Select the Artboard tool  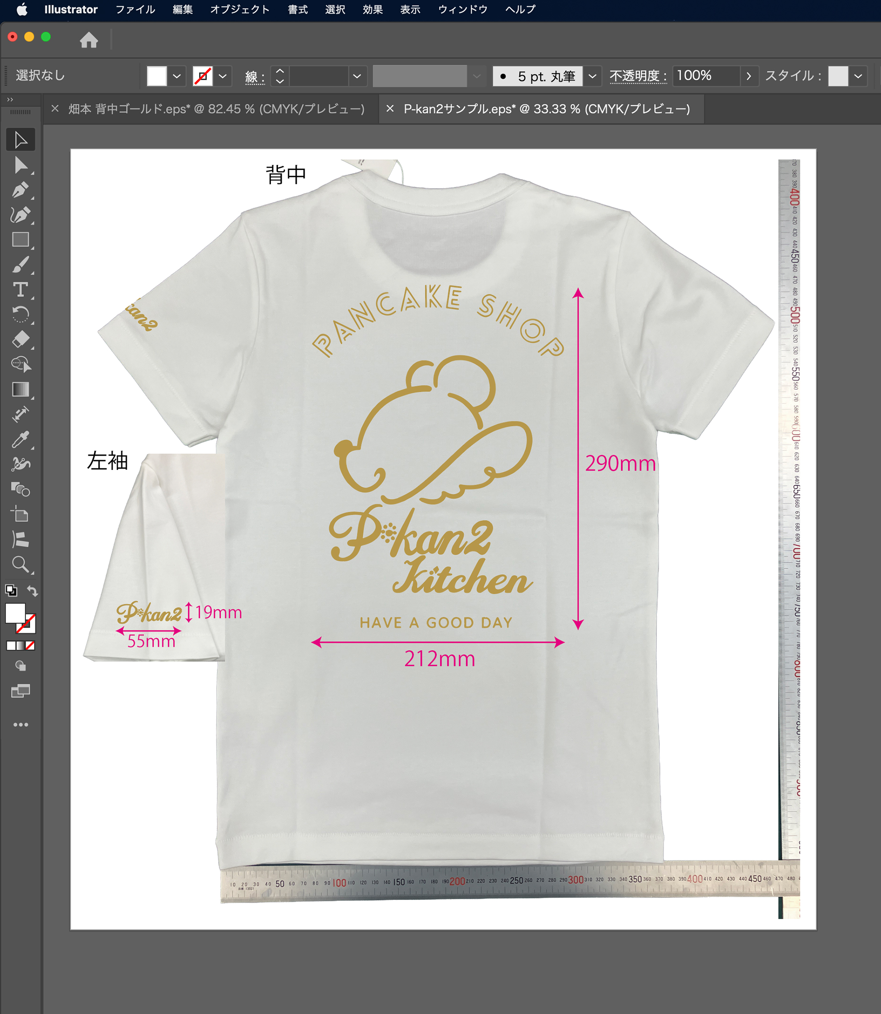pyautogui.click(x=20, y=514)
